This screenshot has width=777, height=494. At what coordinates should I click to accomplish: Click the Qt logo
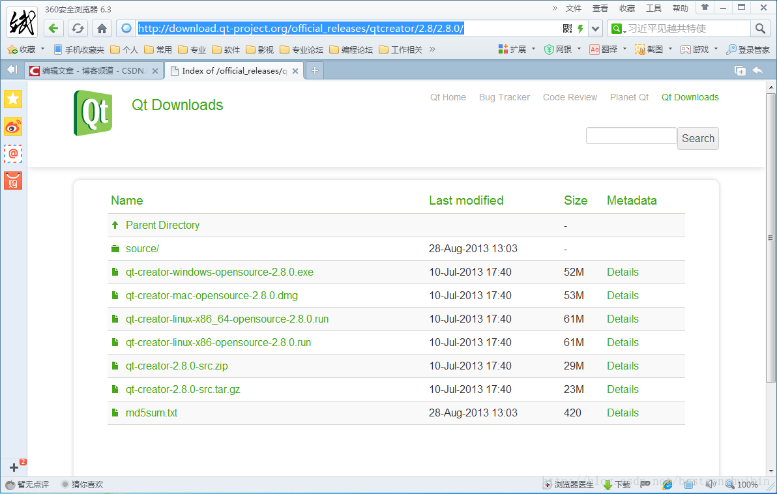93,113
